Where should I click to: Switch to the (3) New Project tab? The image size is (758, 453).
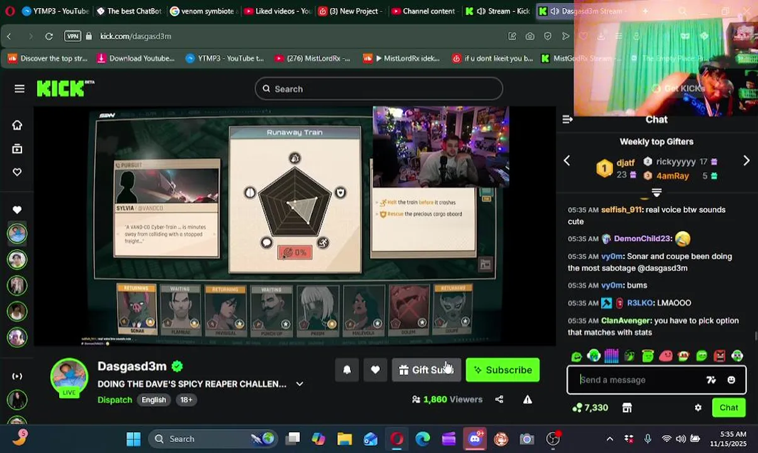[349, 11]
